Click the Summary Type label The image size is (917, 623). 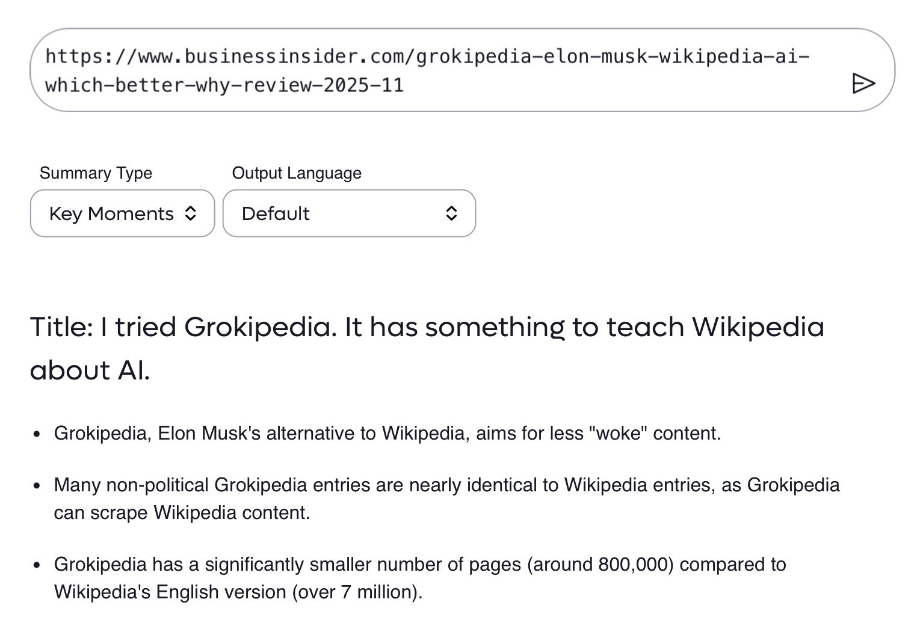pyautogui.click(x=96, y=173)
